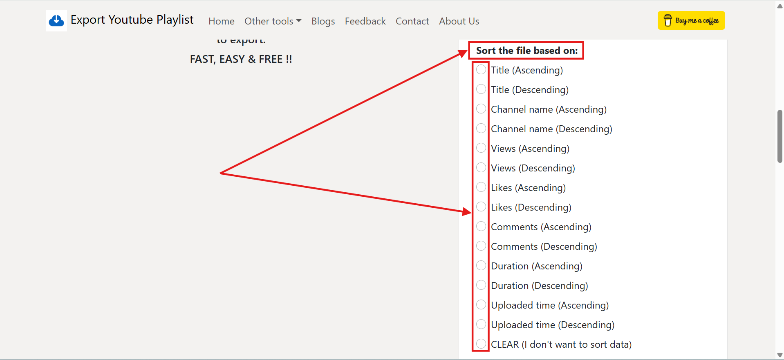
Task: Pick Likes (Descending) sort option
Action: pos(481,207)
